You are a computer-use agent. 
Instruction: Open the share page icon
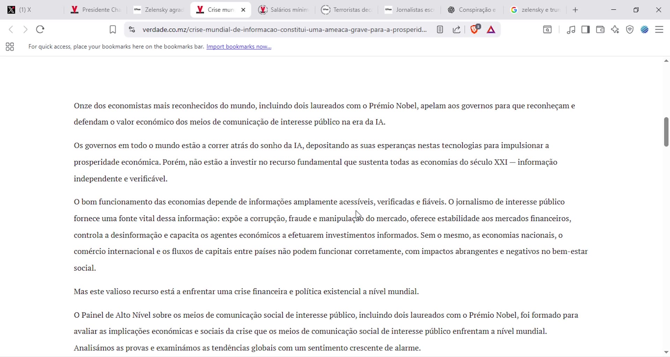(457, 30)
